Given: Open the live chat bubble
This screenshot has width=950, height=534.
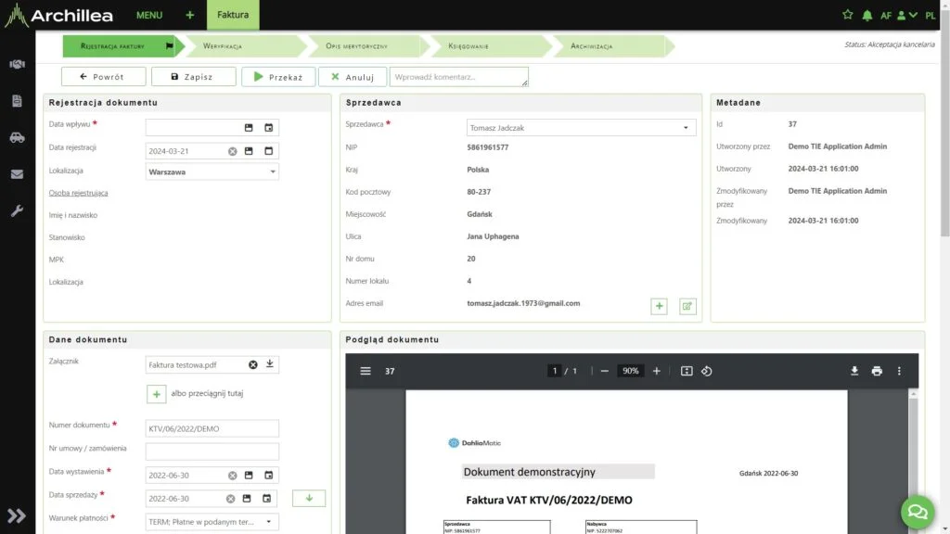Looking at the screenshot, I should tap(918, 511).
